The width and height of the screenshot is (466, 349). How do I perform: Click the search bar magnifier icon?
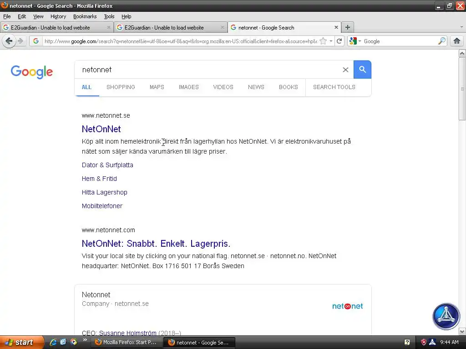441,41
